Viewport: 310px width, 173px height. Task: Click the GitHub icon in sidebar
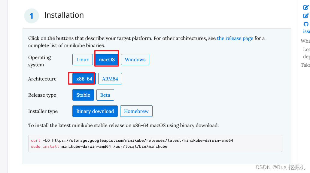tap(306, 24)
